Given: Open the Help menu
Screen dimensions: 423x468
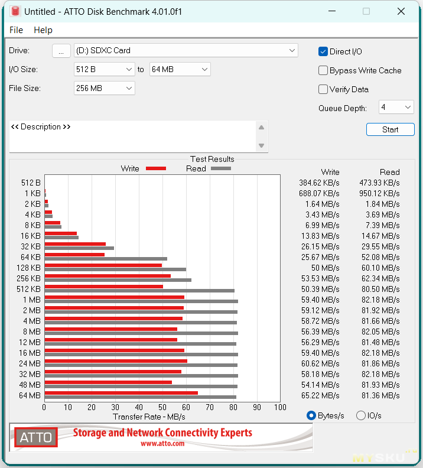Looking at the screenshot, I should 43,30.
